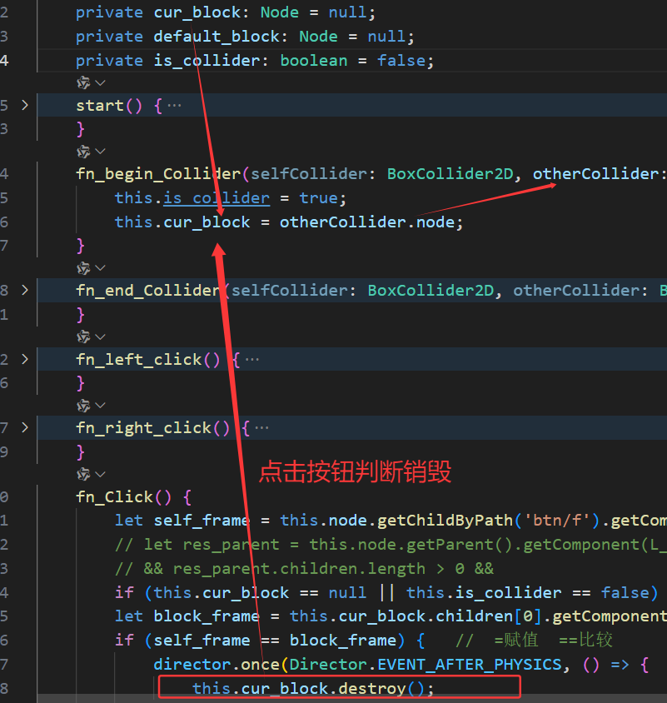The width and height of the screenshot is (667, 703).
Task: Click 'block_frame' in the let declaration
Action: pyautogui.click(x=207, y=616)
